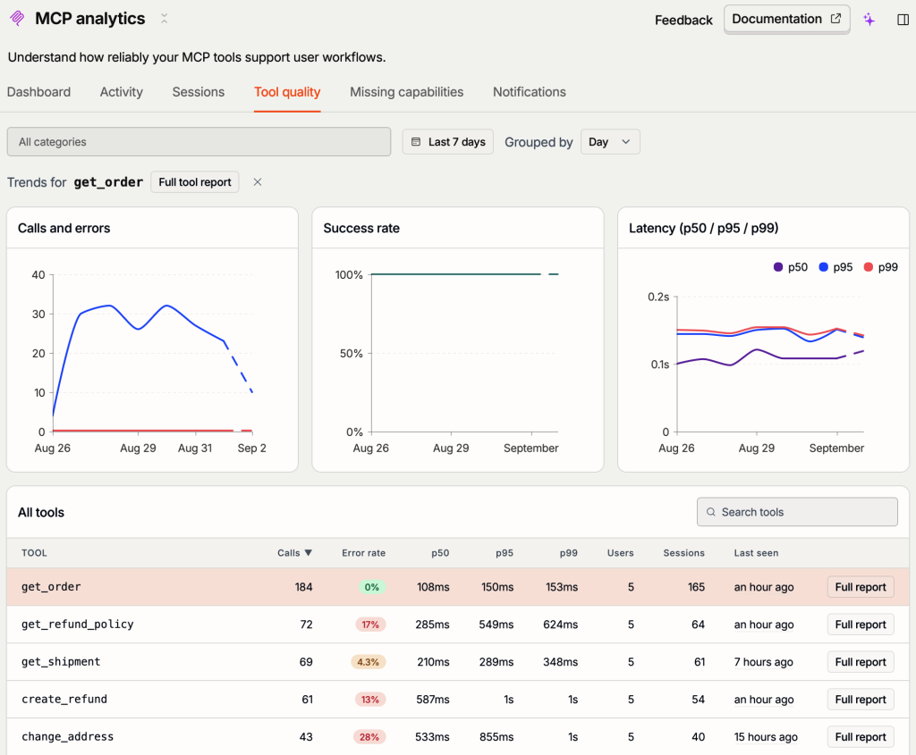This screenshot has width=916, height=755.
Task: Open Full report for create_refund row
Action: [x=860, y=699]
